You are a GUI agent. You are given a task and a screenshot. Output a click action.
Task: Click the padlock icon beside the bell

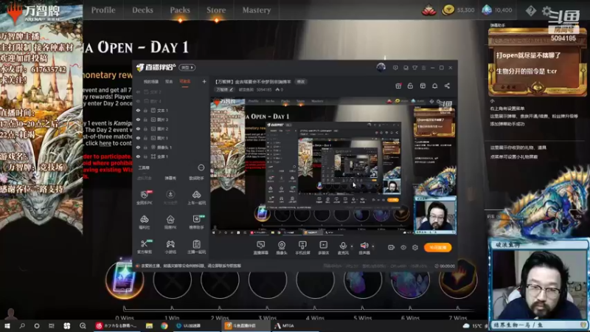[x=410, y=86]
